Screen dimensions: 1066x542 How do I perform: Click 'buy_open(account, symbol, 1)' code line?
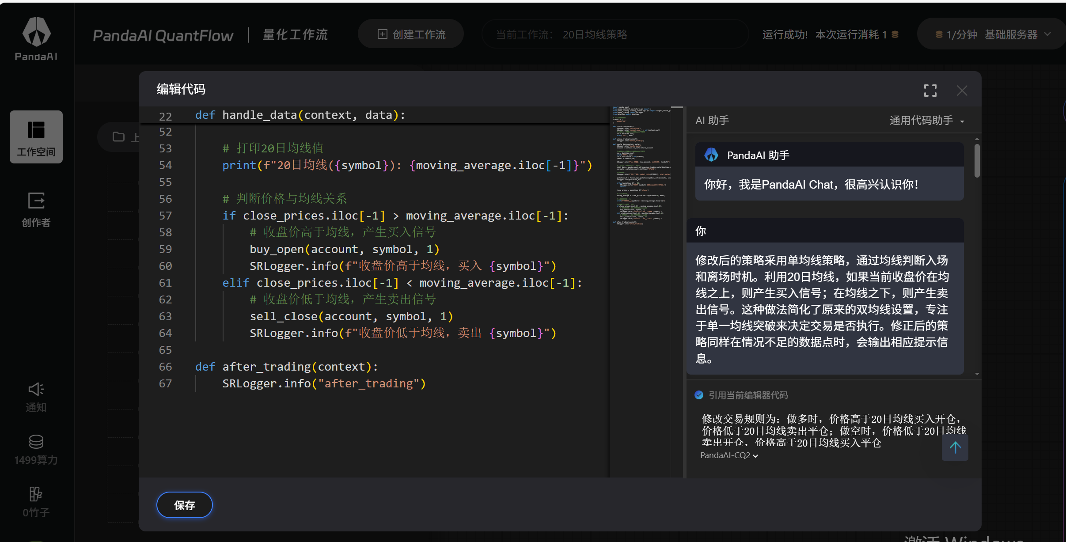345,249
